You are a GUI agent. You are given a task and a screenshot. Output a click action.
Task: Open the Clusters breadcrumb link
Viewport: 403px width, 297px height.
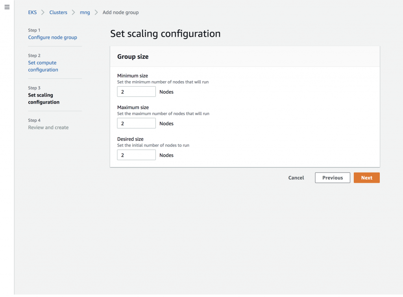(58, 13)
